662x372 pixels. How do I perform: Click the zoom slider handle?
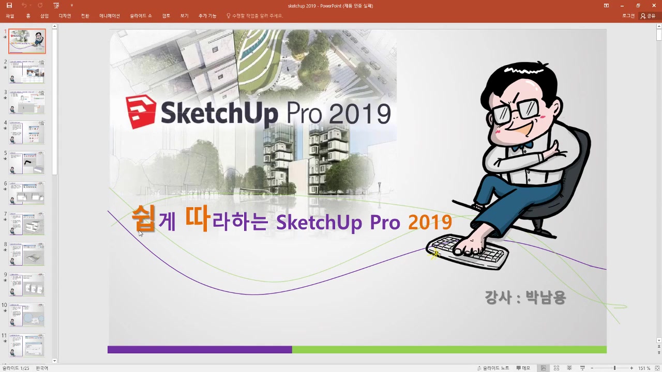(614, 368)
